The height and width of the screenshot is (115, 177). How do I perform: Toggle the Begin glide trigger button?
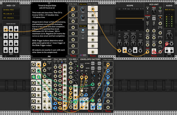point(83,30)
